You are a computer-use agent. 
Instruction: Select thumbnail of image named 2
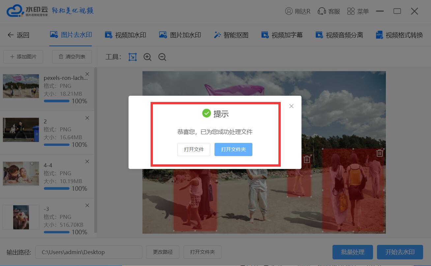point(21,130)
